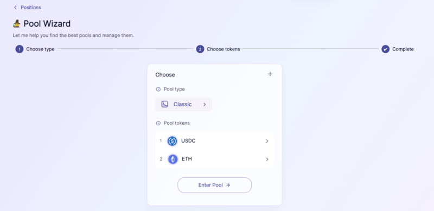The width and height of the screenshot is (434, 211).
Task: Click the info icon beside Pool tokens
Action: [x=158, y=123]
